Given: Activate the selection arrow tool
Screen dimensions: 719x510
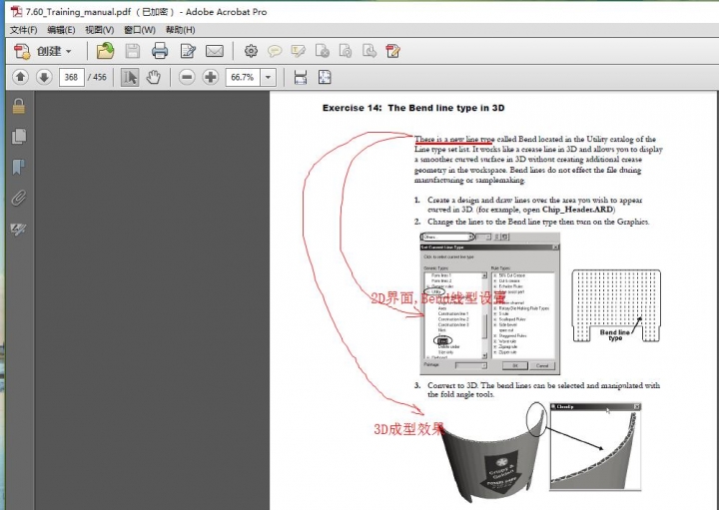Looking at the screenshot, I should click(130, 77).
